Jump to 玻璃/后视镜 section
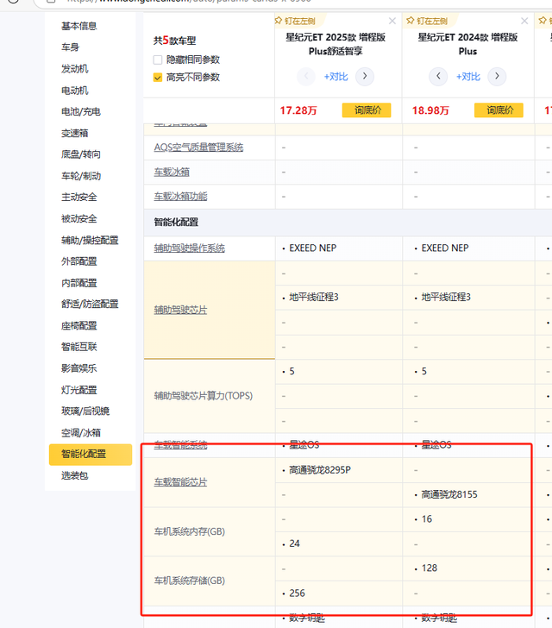Image resolution: width=552 pixels, height=628 pixels. click(x=85, y=411)
